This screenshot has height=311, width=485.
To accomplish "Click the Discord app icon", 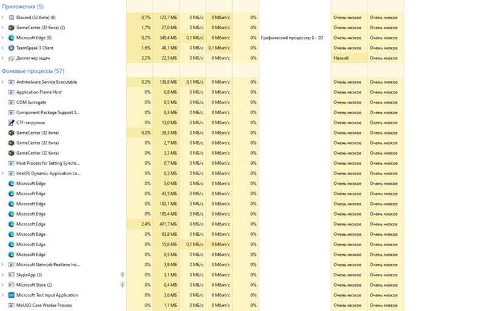I will pyautogui.click(x=11, y=18).
